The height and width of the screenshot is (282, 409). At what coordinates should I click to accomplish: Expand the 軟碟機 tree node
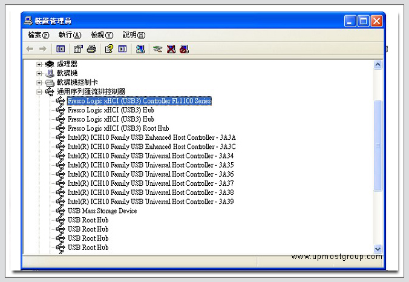coord(39,73)
